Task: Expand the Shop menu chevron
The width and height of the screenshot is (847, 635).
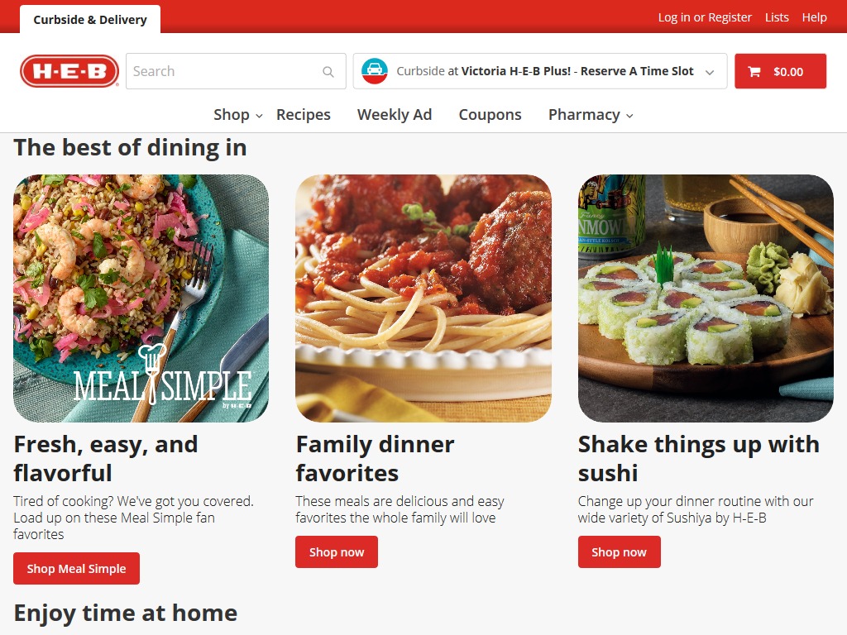Action: 259,116
